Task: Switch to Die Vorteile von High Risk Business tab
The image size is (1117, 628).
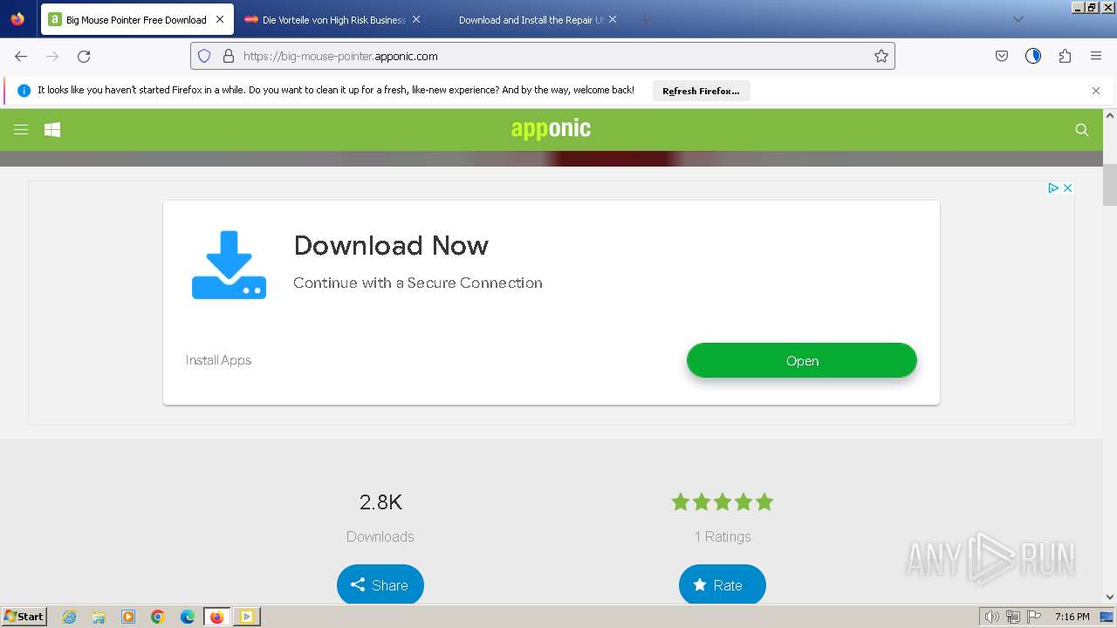Action: (332, 19)
